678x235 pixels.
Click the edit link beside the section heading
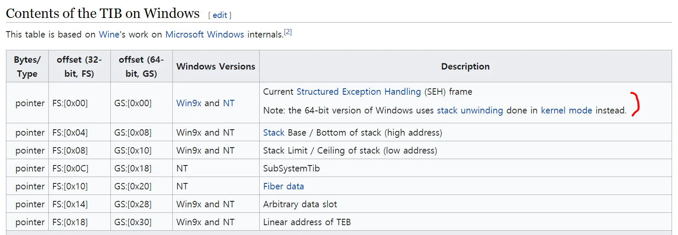220,15
